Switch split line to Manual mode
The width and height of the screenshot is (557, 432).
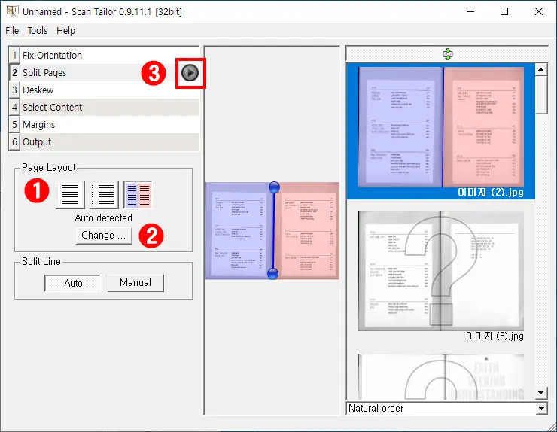(135, 283)
